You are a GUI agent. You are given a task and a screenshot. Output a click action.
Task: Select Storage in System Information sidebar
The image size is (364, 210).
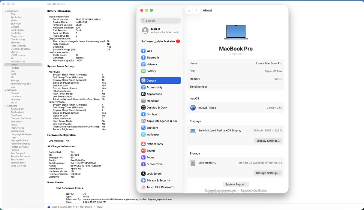[15, 81]
